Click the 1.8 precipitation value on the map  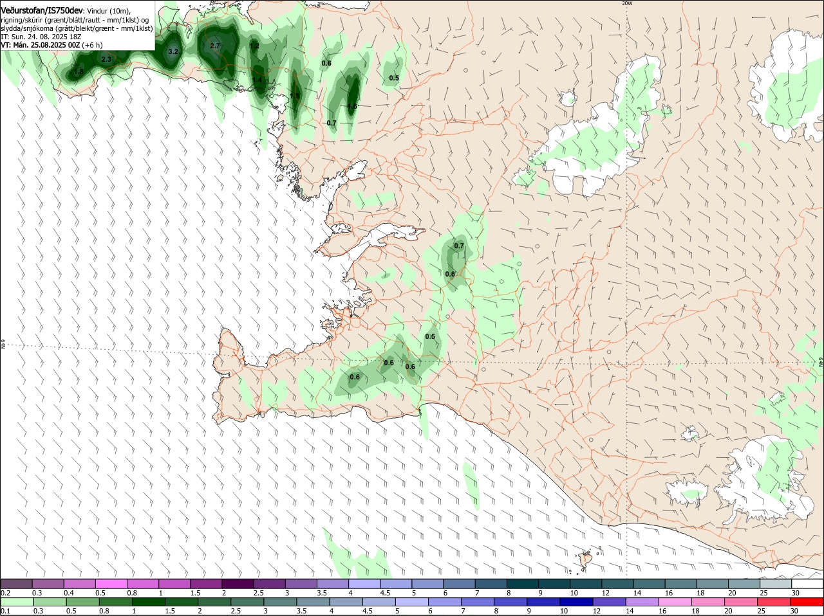tap(79, 71)
